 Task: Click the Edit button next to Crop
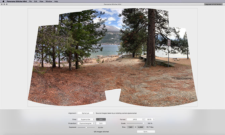tap(101, 119)
